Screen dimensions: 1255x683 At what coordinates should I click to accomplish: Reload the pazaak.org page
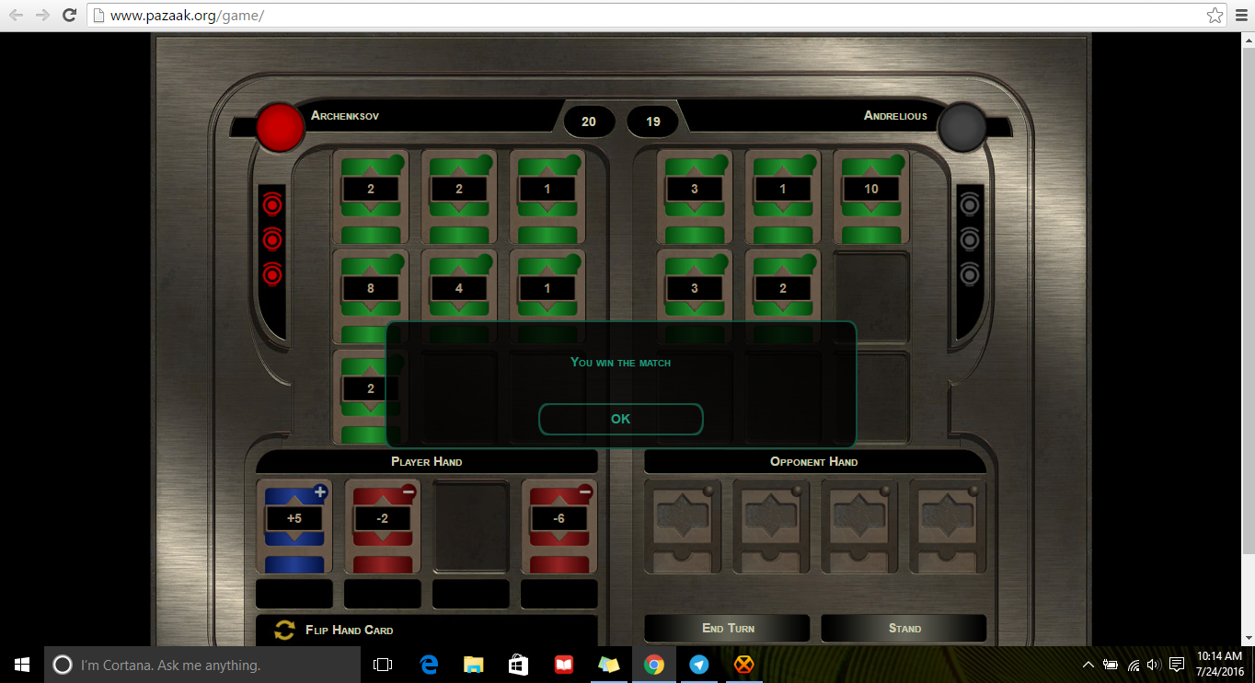pyautogui.click(x=69, y=16)
